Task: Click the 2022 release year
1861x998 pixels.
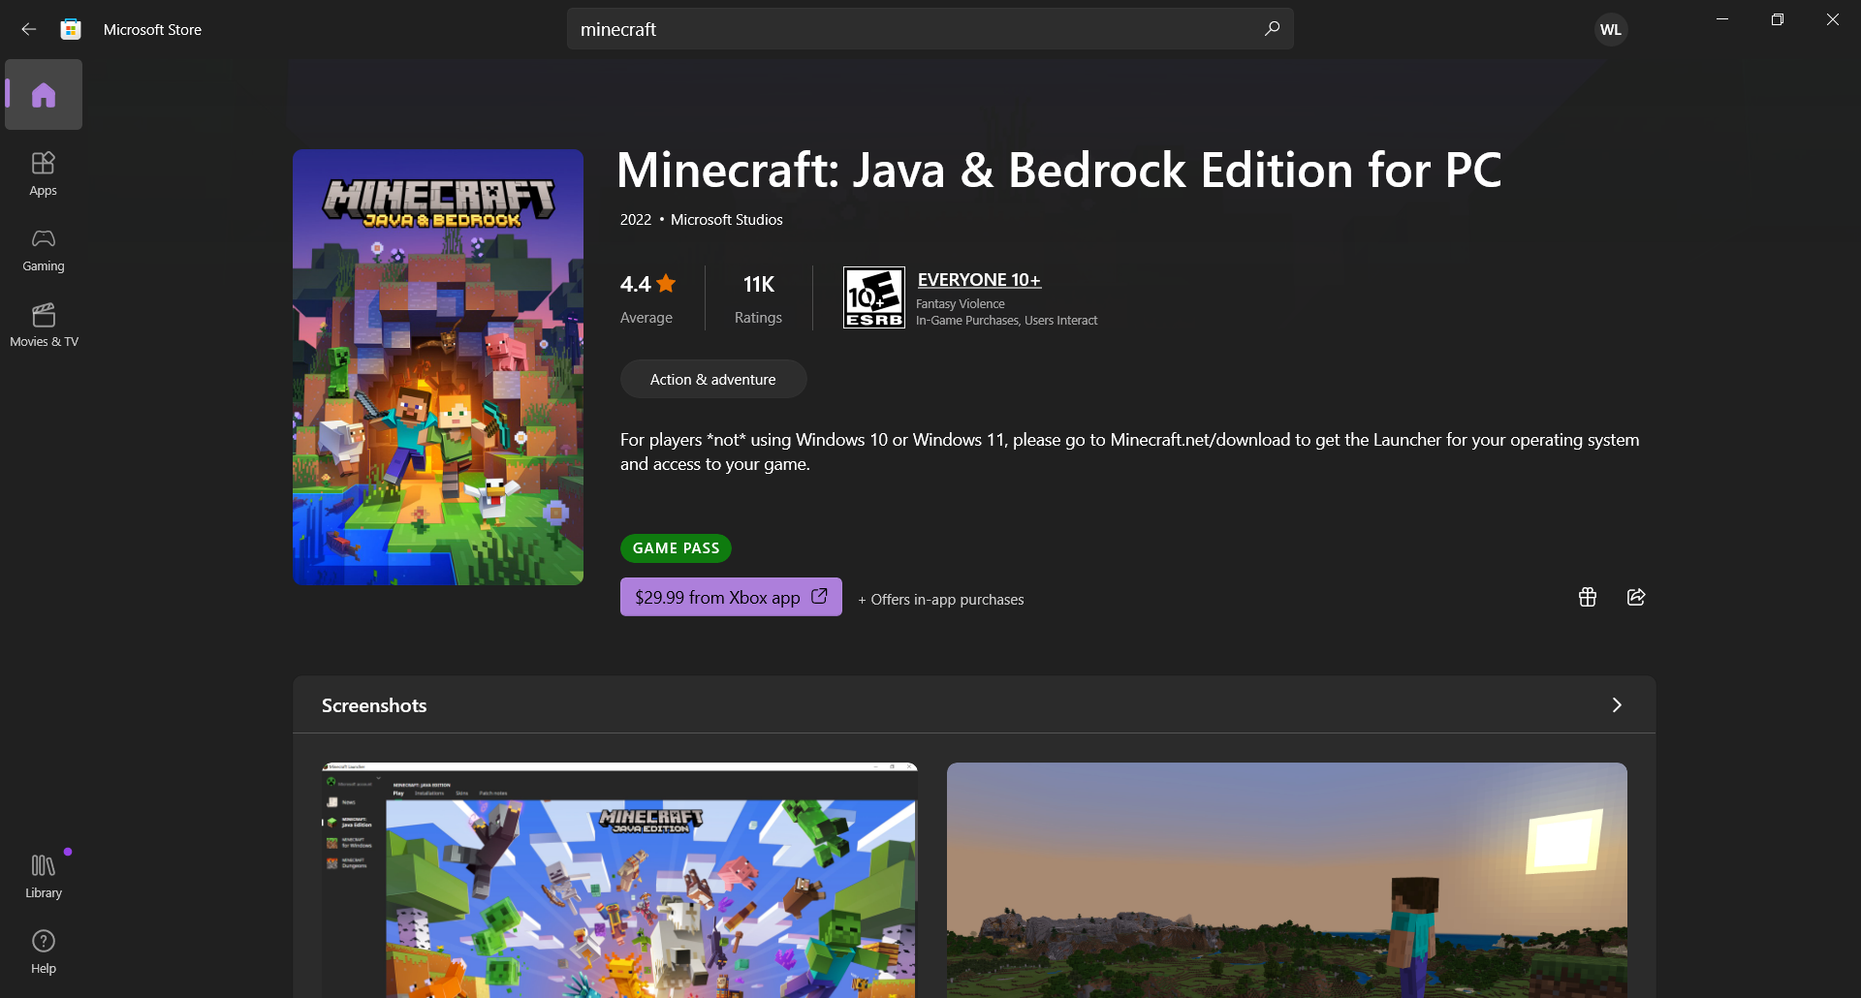Action: point(636,220)
